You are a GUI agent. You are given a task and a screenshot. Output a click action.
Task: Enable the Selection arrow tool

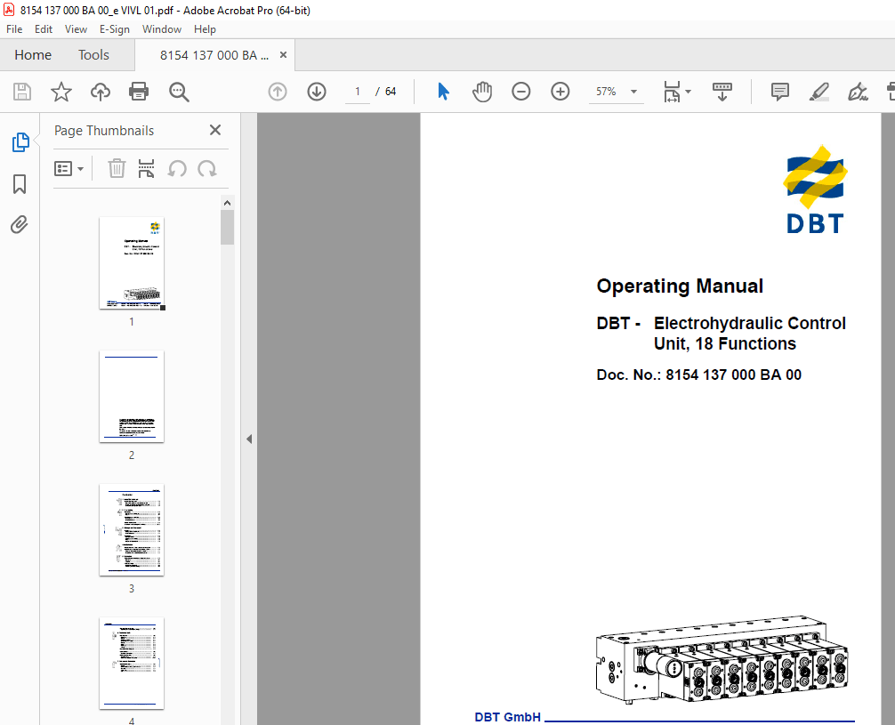(443, 92)
